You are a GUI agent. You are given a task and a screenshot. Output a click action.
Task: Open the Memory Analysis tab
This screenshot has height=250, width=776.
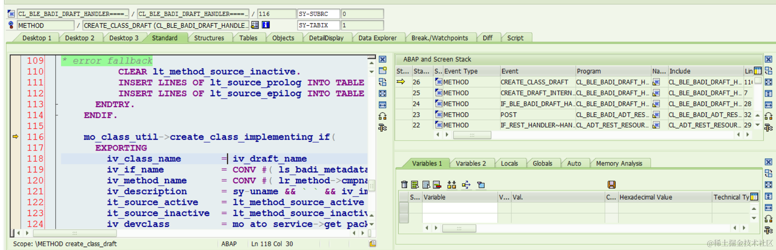coord(619,163)
